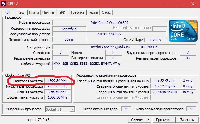The width and height of the screenshot is (200, 124).
Task: Click the 1.296 V core voltage value
Action: pos(155,40)
